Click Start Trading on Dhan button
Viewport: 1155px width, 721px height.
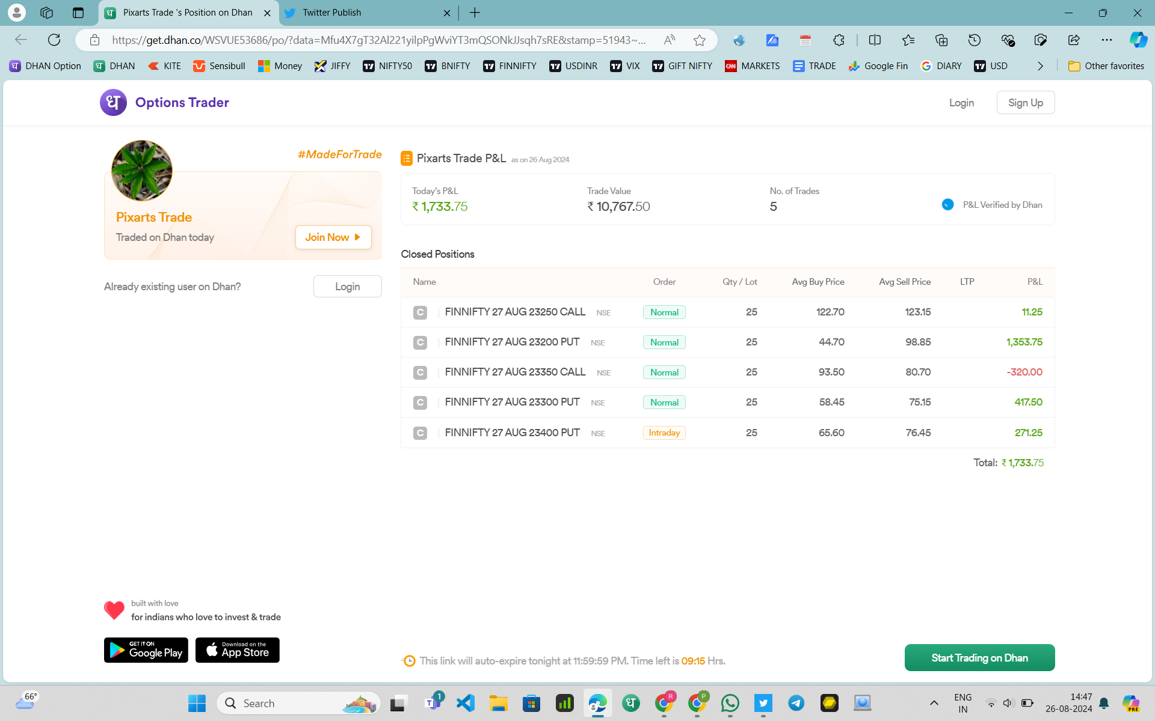click(x=979, y=658)
